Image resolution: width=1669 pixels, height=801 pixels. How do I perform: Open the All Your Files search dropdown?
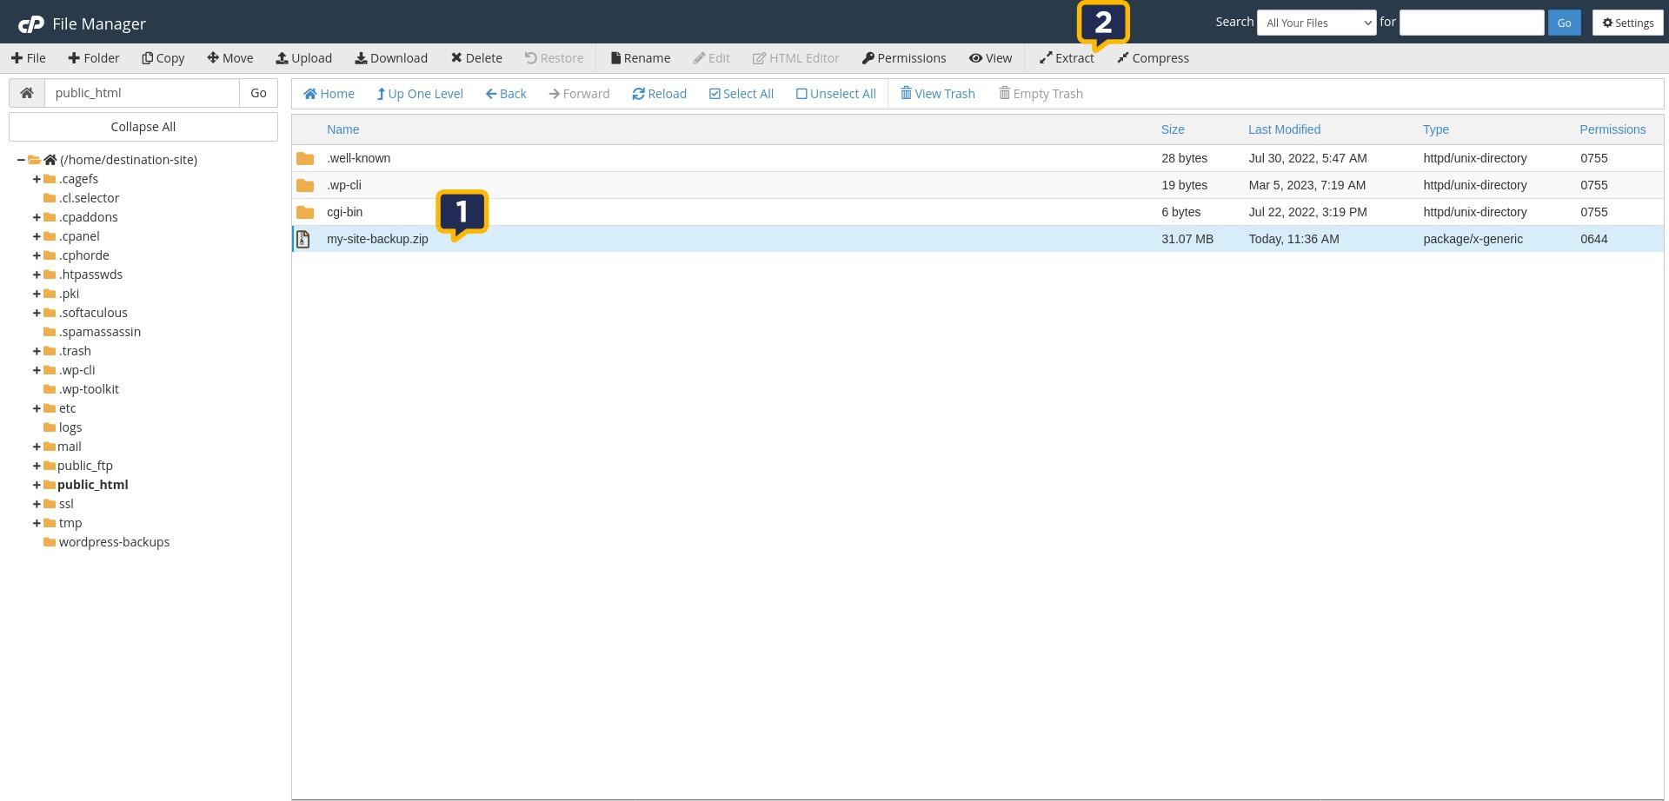[x=1316, y=23]
